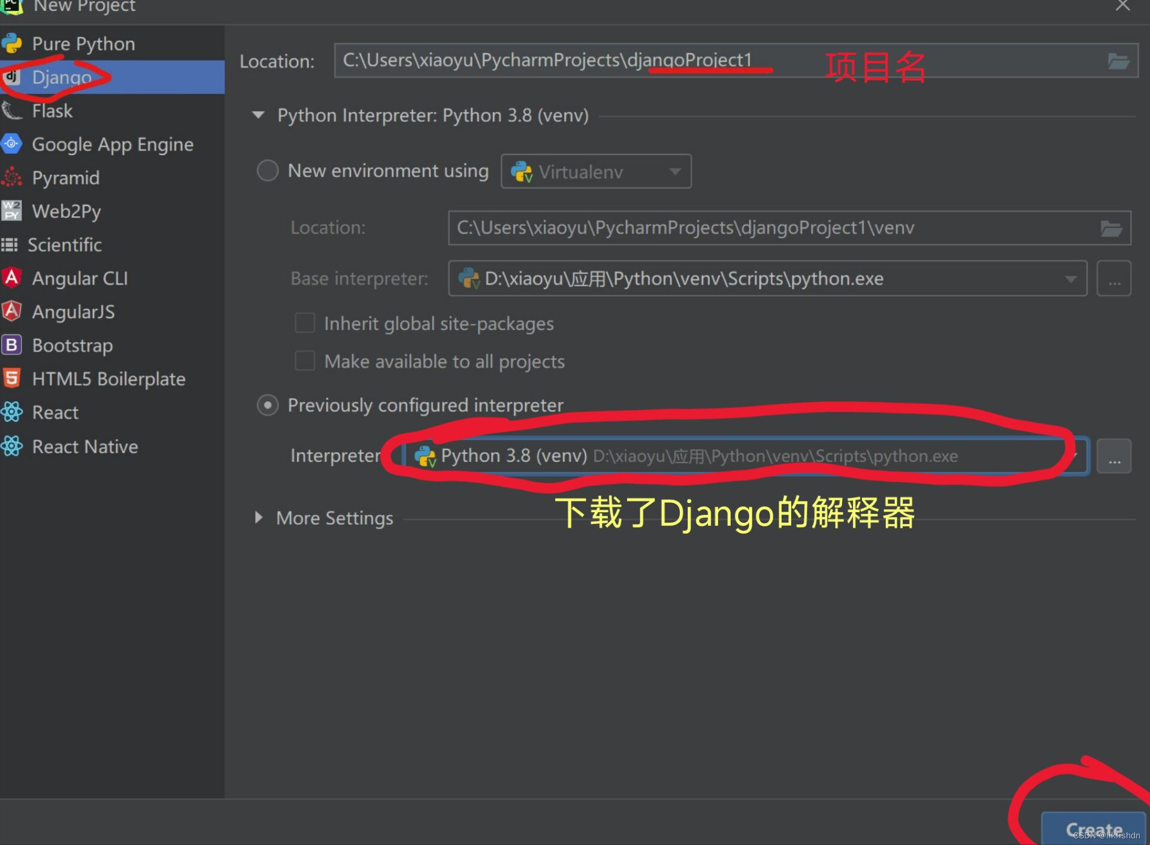This screenshot has width=1150, height=845.
Task: Click the React Native atom icon
Action: point(11,446)
